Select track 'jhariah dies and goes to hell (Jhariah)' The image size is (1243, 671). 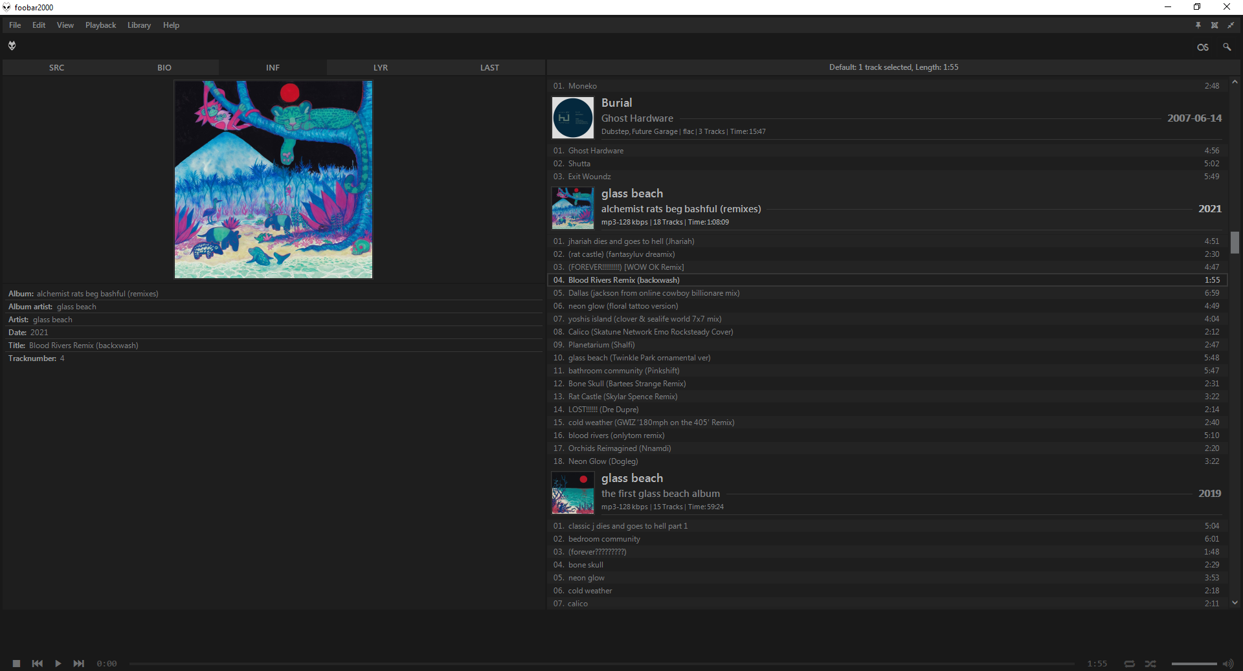click(x=888, y=241)
